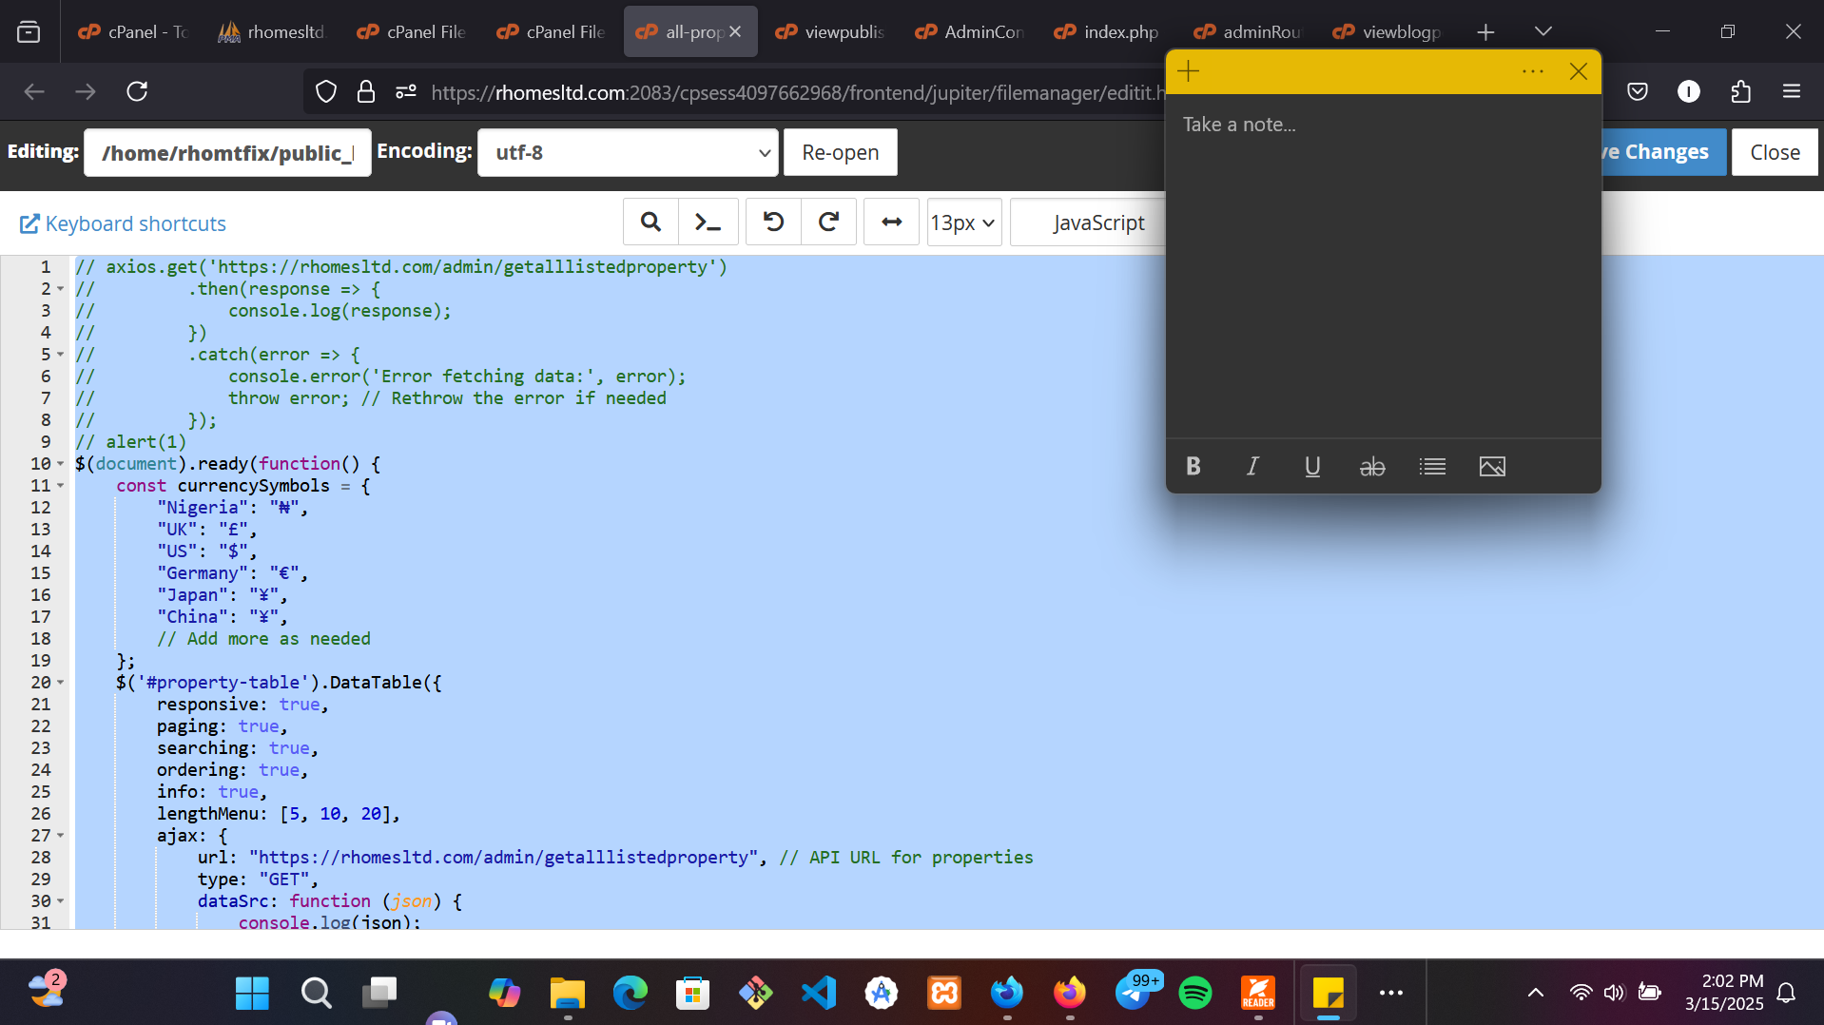This screenshot has height=1025, width=1824.
Task: Collapse code fold at line 10
Action: click(61, 464)
